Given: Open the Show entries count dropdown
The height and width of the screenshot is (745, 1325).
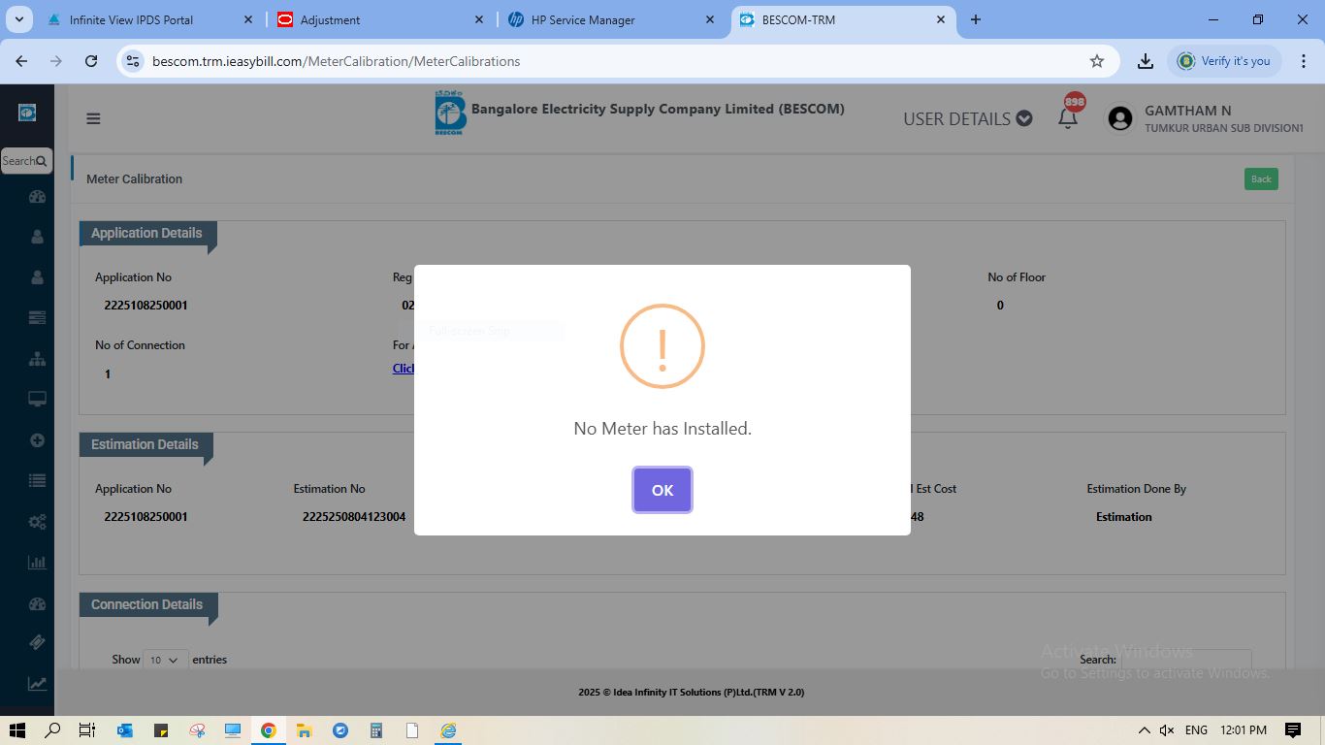Looking at the screenshot, I should 164,660.
